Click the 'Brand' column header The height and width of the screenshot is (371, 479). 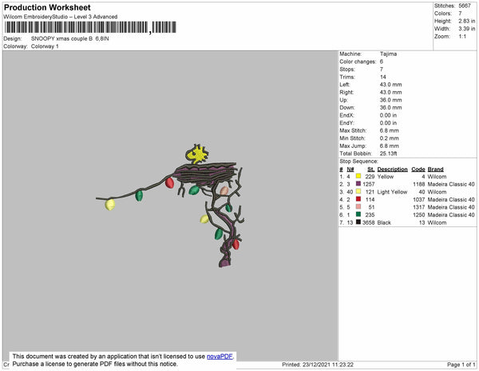435,170
